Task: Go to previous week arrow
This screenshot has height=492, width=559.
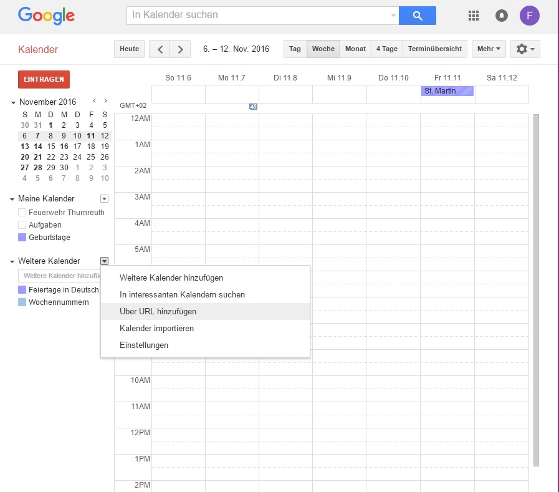Action: (x=160, y=49)
